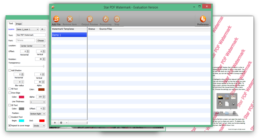Switch to the Image tab
259x138 pixels.
tap(19, 24)
